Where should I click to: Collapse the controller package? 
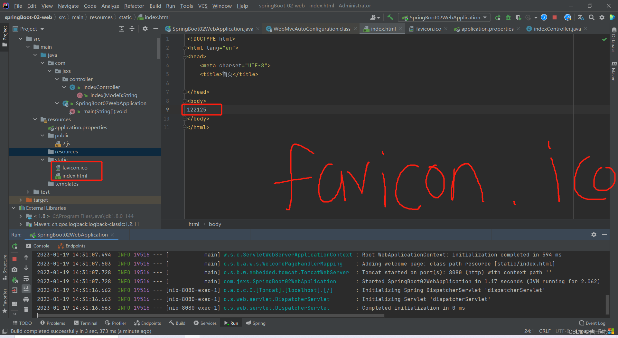[x=57, y=79]
